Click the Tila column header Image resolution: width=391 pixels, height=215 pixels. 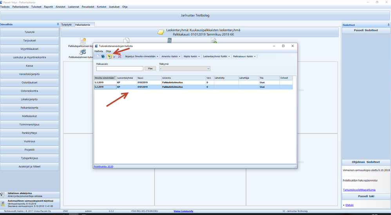coord(269,78)
